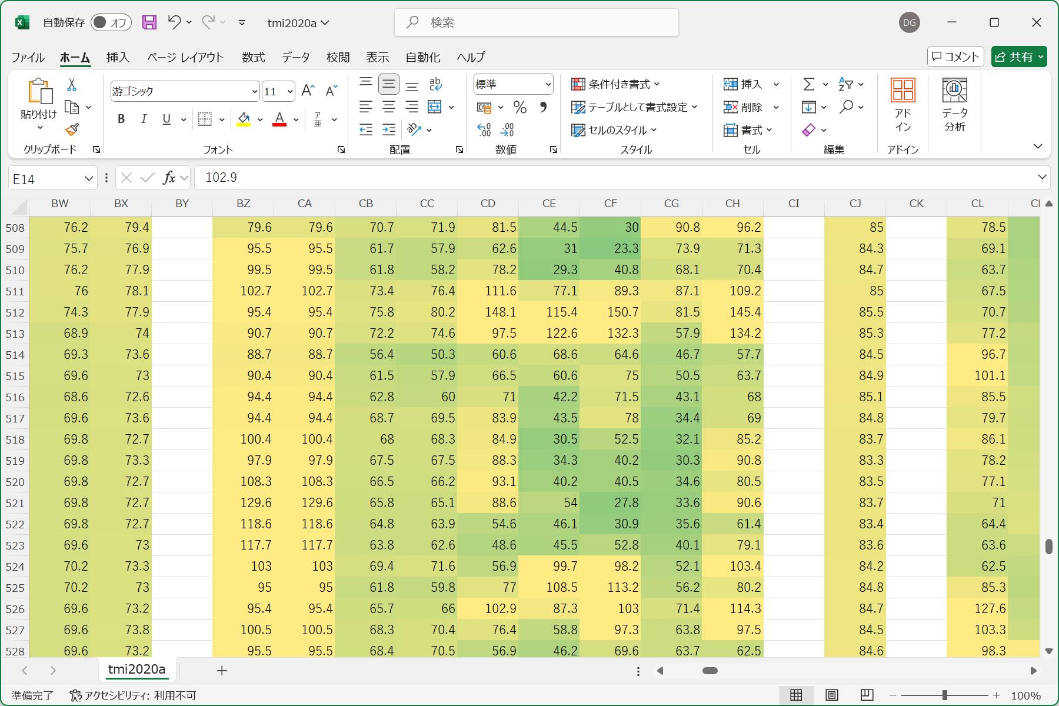Click the コメント button
Viewport: 1059px width, 706px height.
[x=955, y=56]
